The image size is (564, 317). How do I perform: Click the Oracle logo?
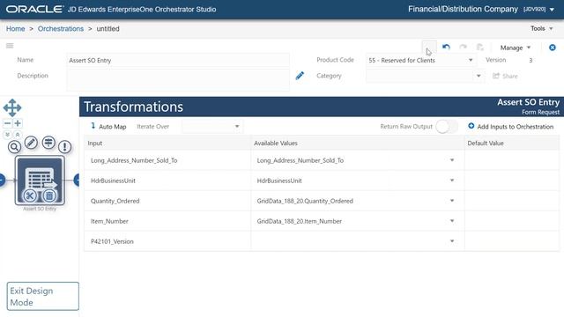click(34, 9)
